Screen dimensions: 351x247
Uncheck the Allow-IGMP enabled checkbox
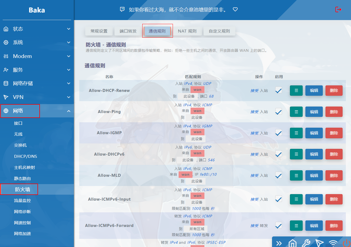278,133
